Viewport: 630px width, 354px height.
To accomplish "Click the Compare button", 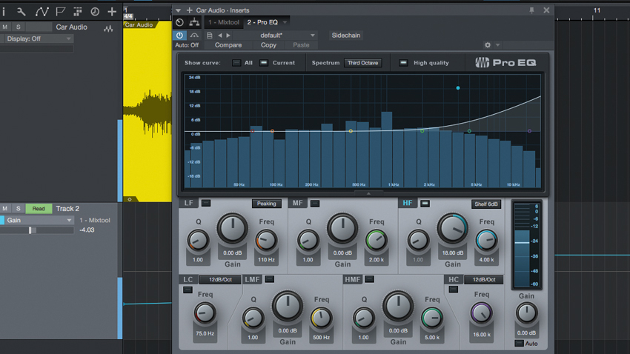I will click(228, 45).
